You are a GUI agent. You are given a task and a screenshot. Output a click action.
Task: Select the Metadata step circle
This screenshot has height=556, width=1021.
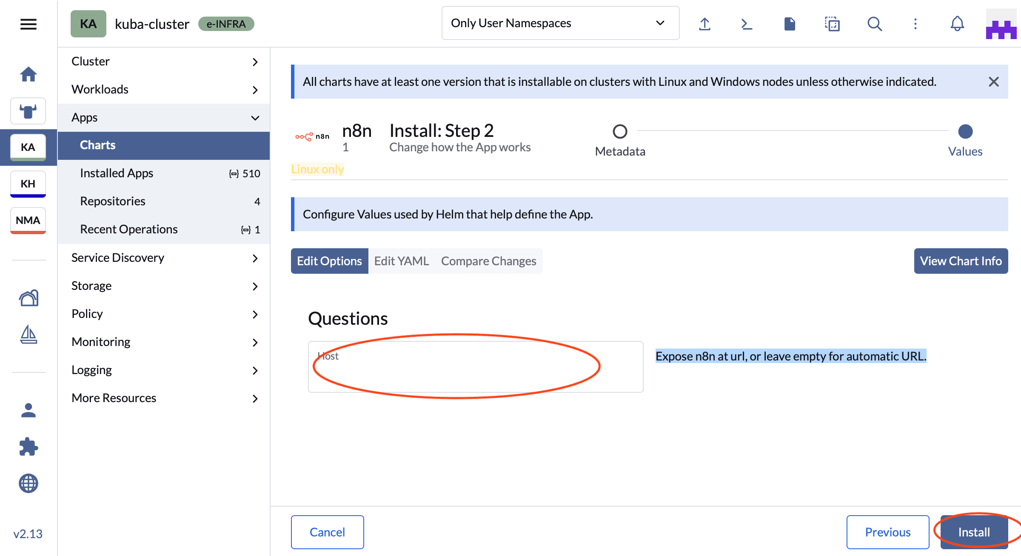coord(620,131)
